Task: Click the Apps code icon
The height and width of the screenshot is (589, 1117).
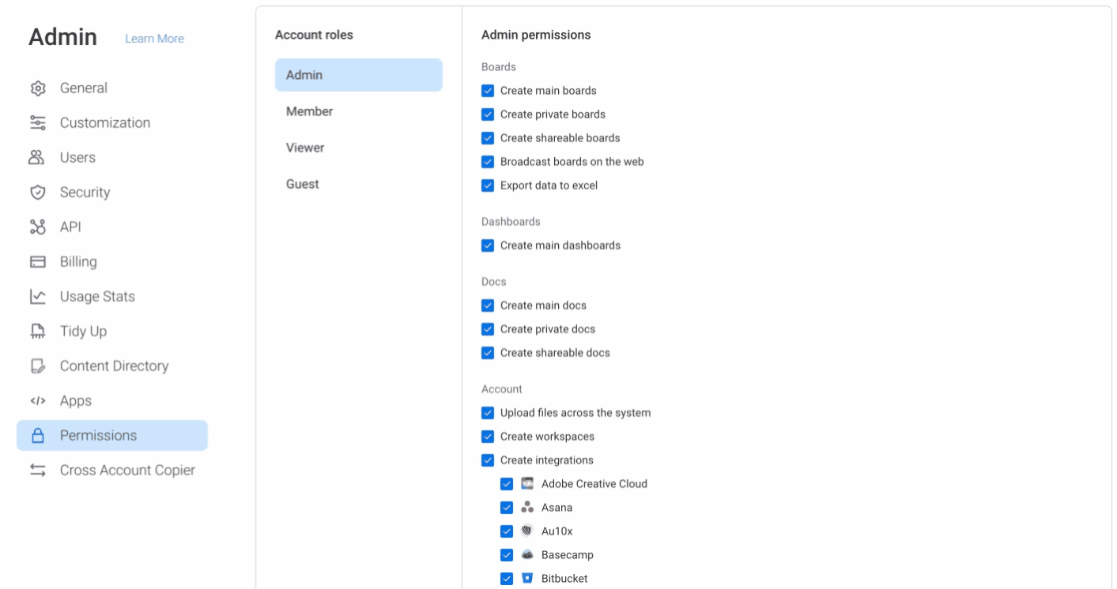Action: point(37,401)
